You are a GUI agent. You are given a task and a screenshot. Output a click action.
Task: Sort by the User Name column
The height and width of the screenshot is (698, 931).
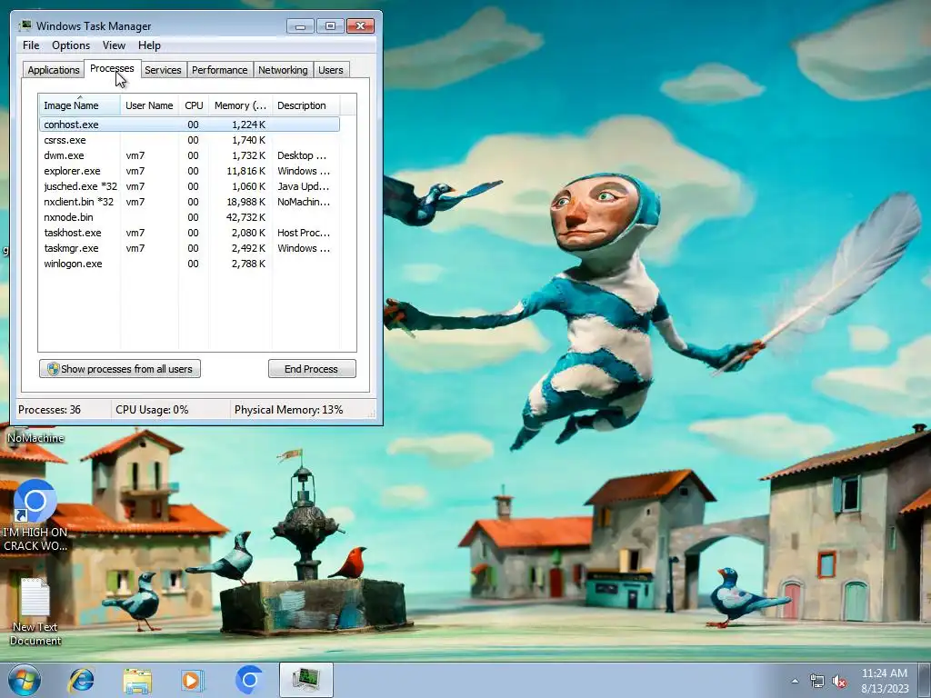149,105
